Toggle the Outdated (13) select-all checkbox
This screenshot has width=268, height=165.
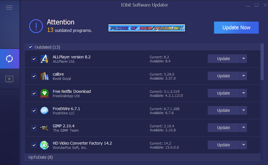31,47
